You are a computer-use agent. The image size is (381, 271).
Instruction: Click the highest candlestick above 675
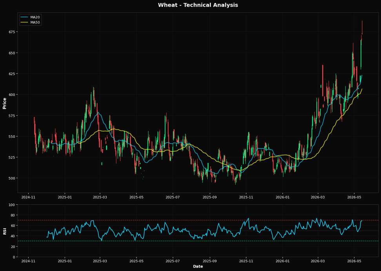362,27
